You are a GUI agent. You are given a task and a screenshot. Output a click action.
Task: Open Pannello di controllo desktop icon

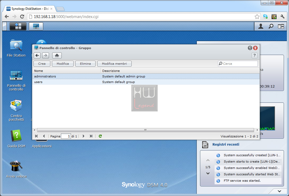(16, 80)
